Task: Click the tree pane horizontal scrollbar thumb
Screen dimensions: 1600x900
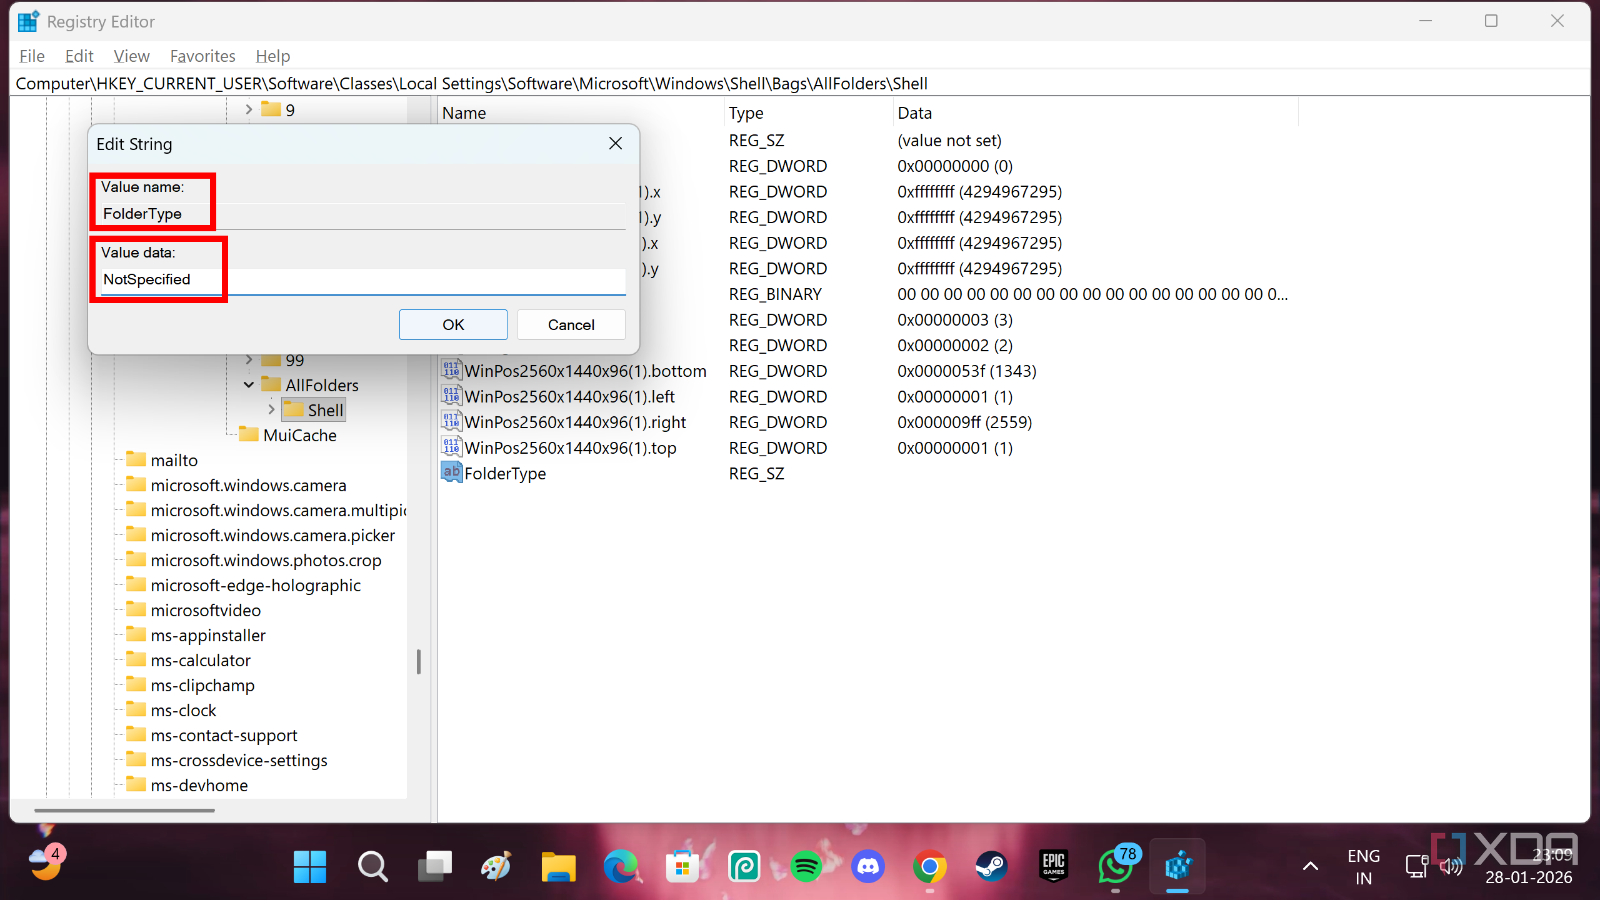Action: coord(124,810)
